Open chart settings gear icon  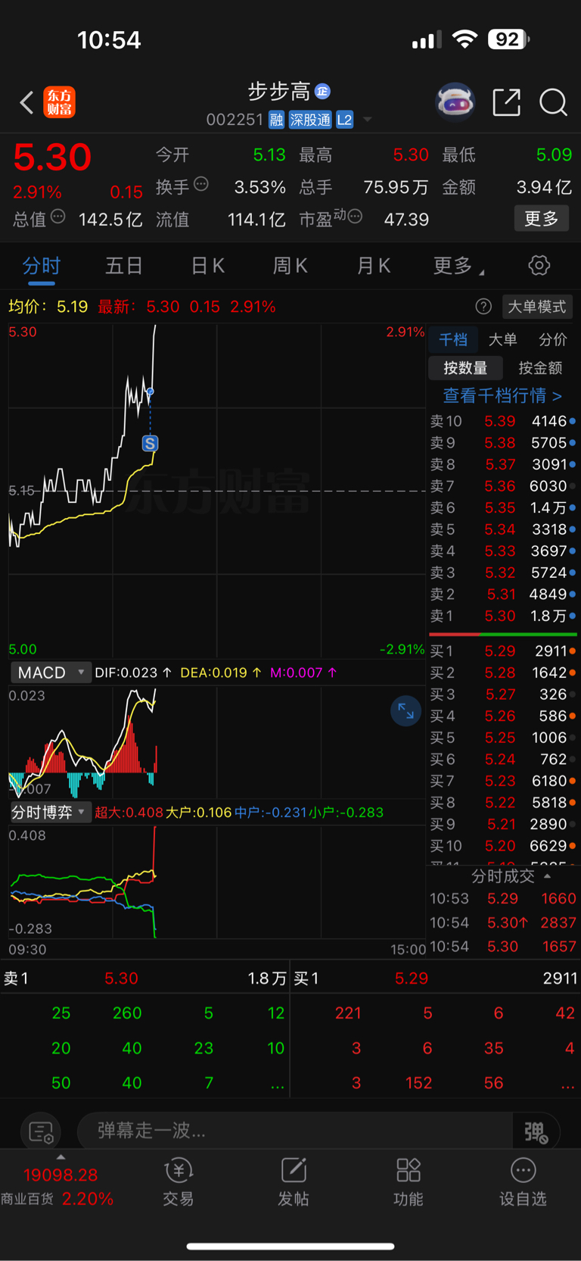539,266
